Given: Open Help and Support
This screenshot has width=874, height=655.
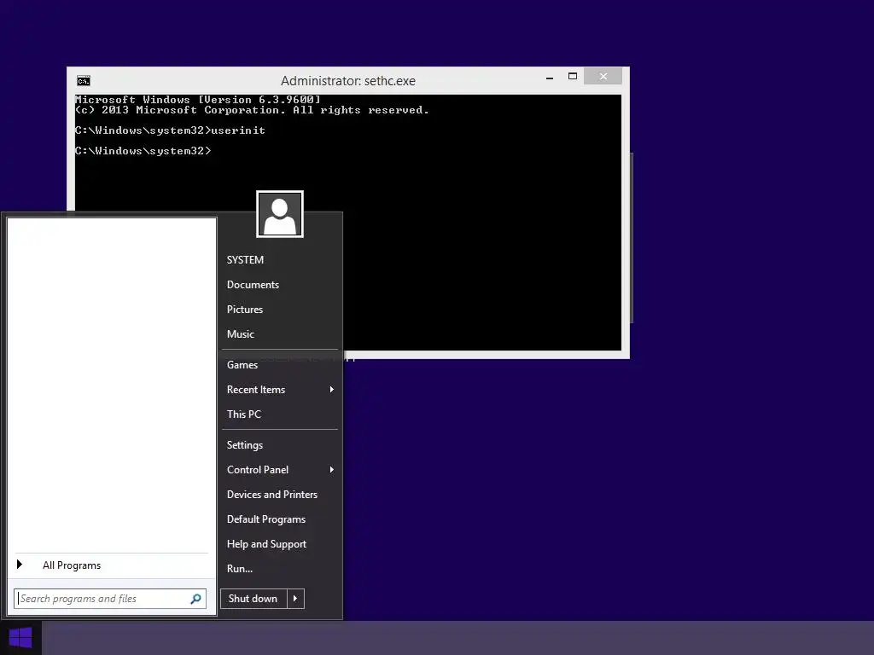Looking at the screenshot, I should (266, 544).
